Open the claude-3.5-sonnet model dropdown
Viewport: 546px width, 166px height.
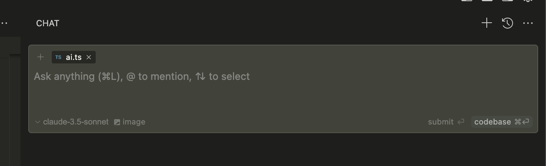click(72, 122)
